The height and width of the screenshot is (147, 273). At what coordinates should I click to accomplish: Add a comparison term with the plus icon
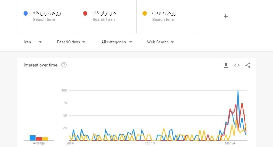click(226, 16)
